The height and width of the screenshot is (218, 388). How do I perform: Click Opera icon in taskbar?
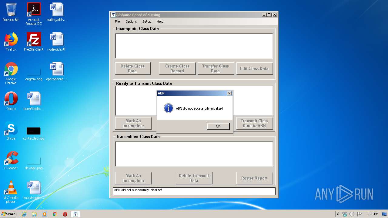(x=65, y=214)
